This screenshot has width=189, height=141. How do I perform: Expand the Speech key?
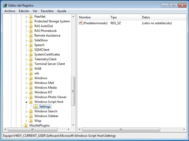point(26,45)
